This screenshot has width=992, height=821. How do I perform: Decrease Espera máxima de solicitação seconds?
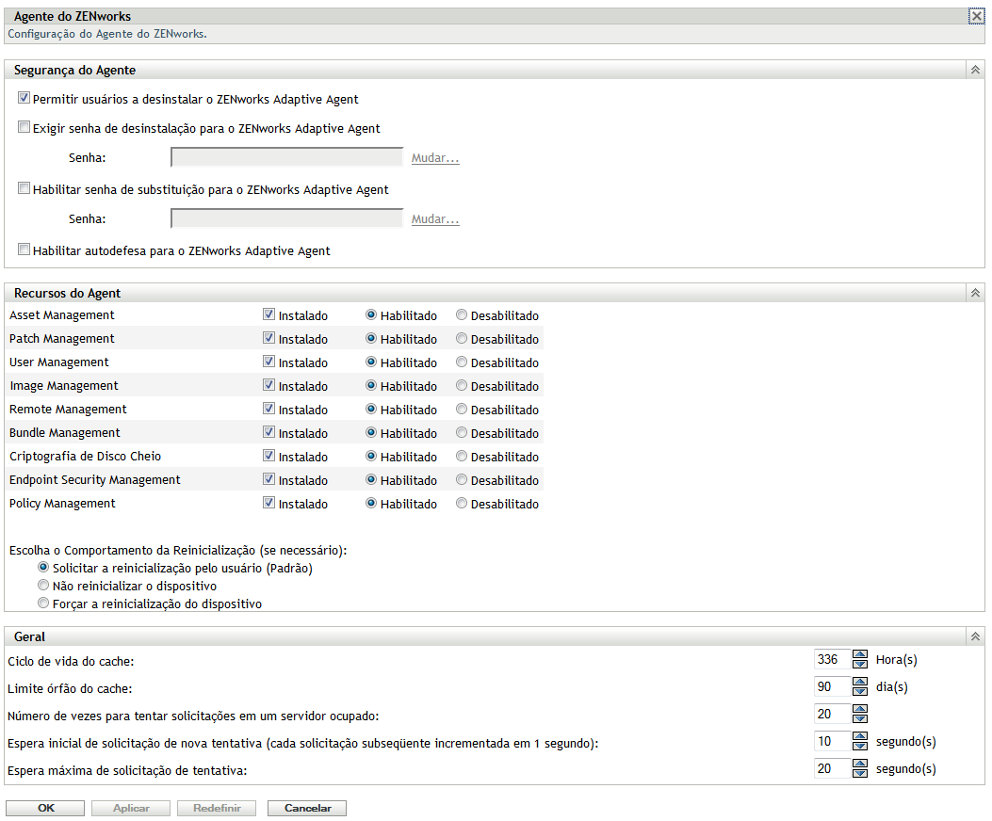(x=860, y=773)
